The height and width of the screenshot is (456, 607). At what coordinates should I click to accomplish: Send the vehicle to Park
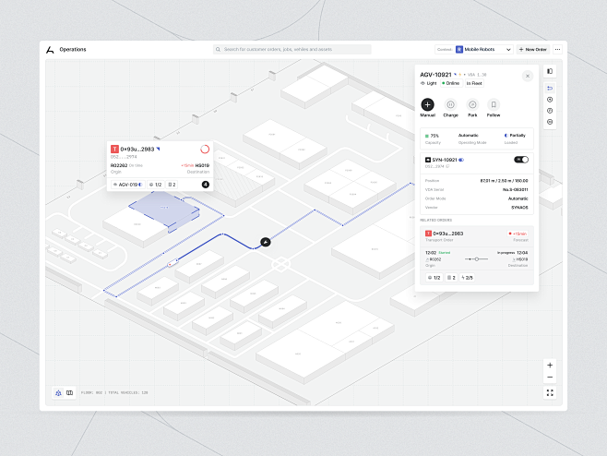click(x=472, y=105)
